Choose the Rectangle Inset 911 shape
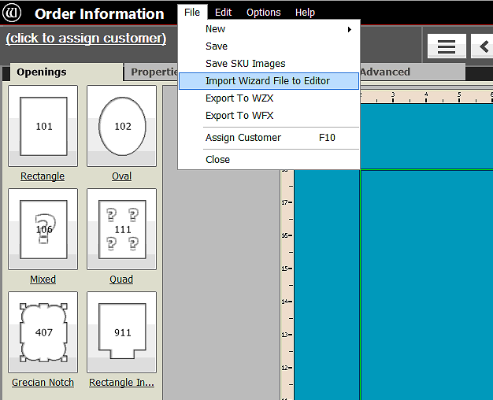This screenshot has width=493, height=400. coord(122,332)
